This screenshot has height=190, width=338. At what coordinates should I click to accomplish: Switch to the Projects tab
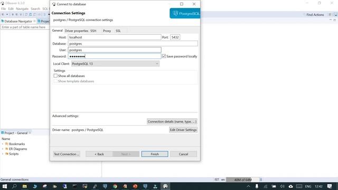43,21
